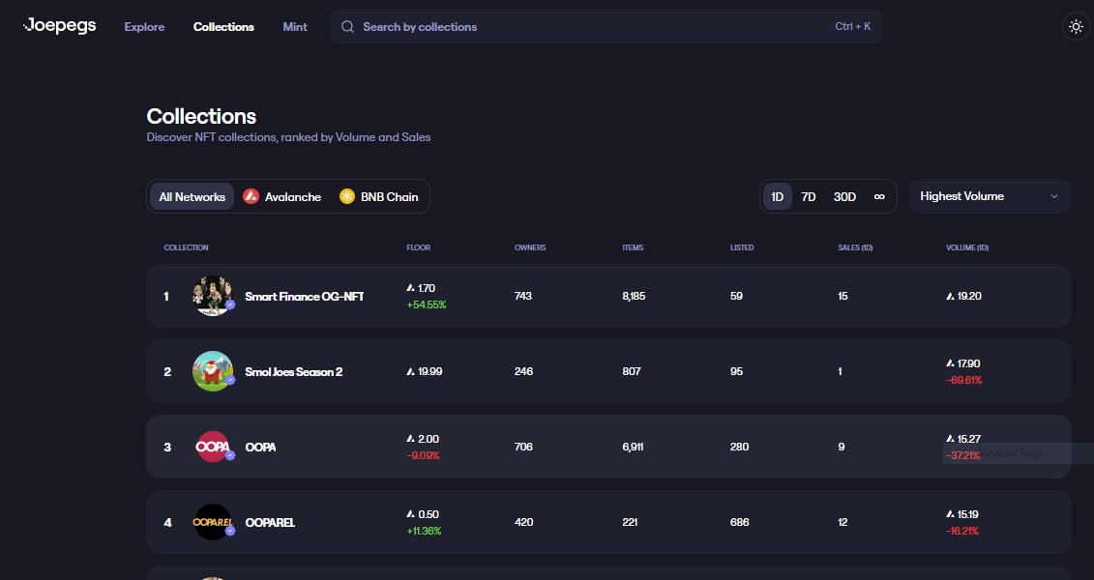Click the SALES (1D) column header
Image resolution: width=1094 pixels, height=580 pixels.
pos(855,247)
